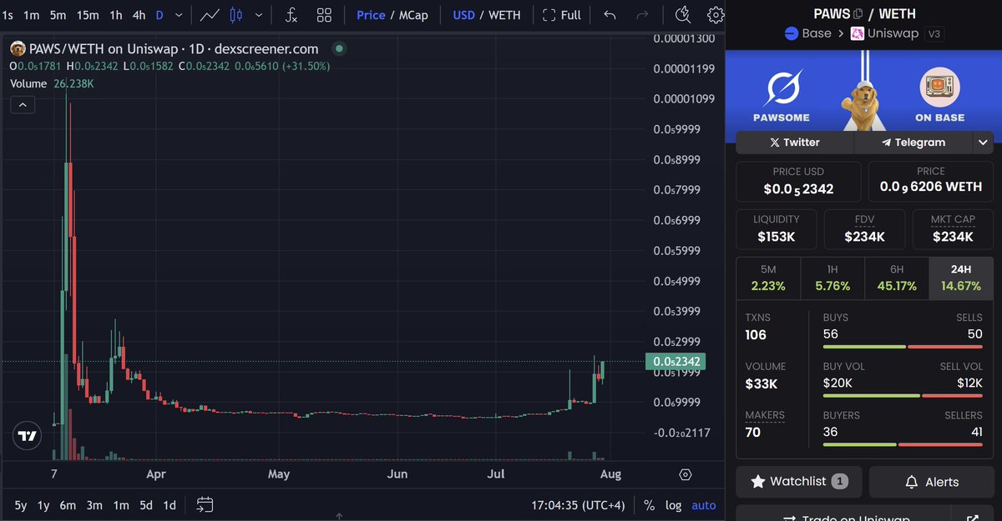This screenshot has width=1002, height=521.
Task: Open the Alerts button
Action: click(931, 482)
